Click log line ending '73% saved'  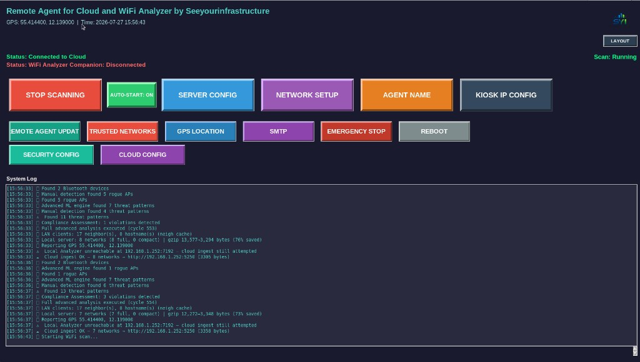click(134, 314)
